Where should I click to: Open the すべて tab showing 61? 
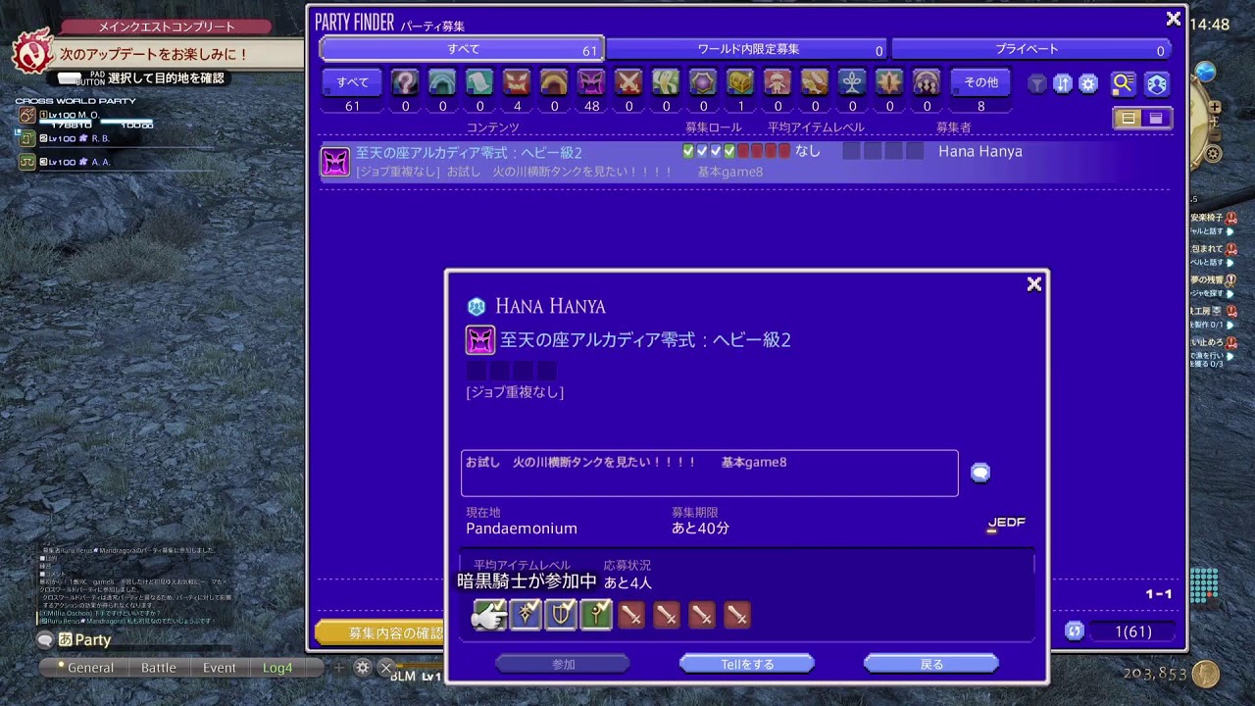tap(462, 49)
